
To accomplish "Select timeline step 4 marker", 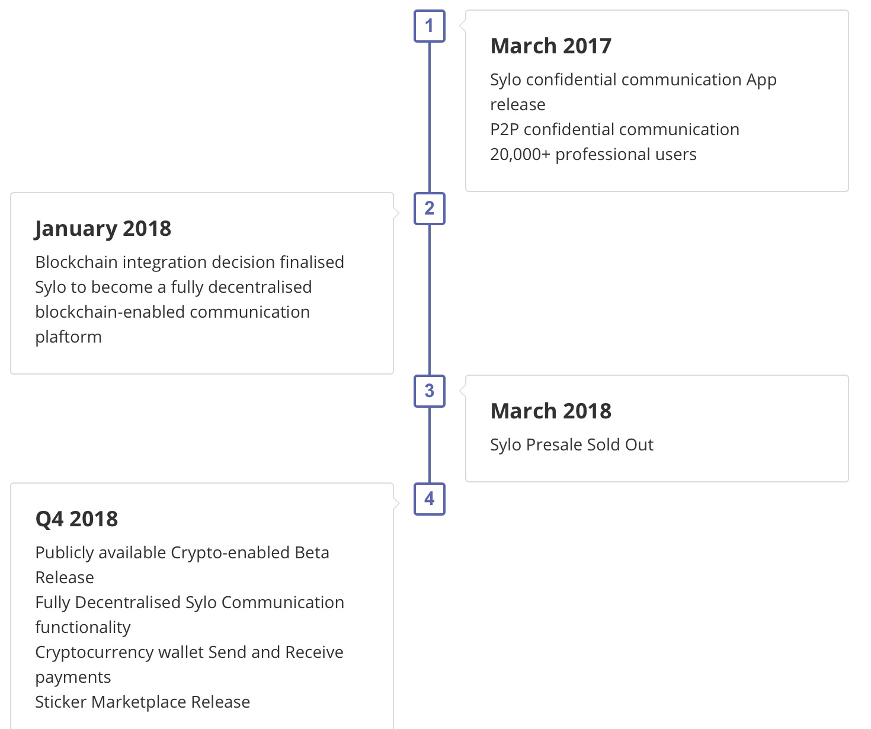I will click(429, 499).
